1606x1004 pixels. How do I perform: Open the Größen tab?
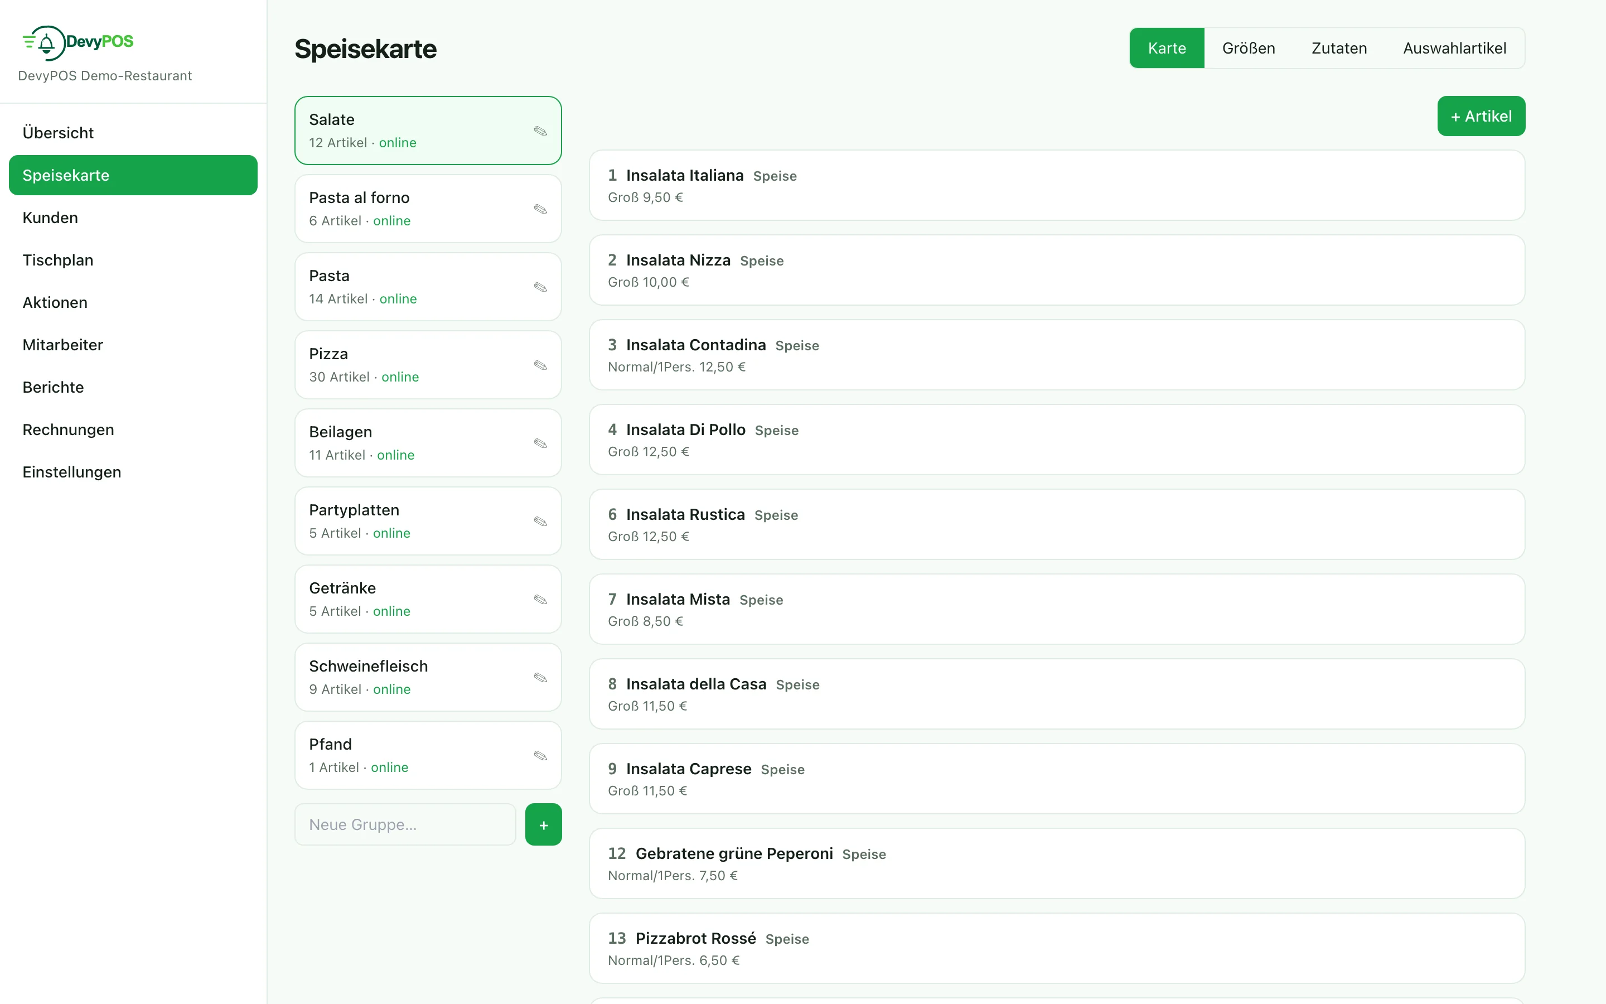[1249, 48]
